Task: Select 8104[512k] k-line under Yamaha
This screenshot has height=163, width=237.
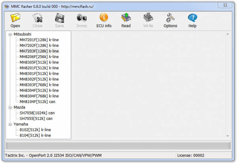Action: tap(35, 135)
